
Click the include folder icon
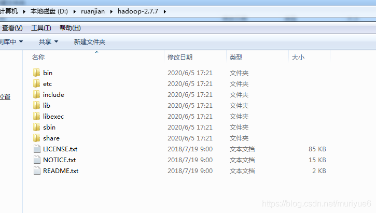point(36,94)
